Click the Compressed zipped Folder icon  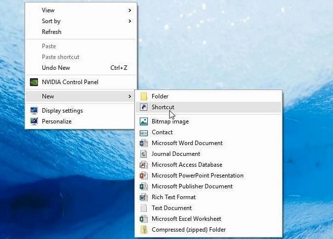pos(144,230)
